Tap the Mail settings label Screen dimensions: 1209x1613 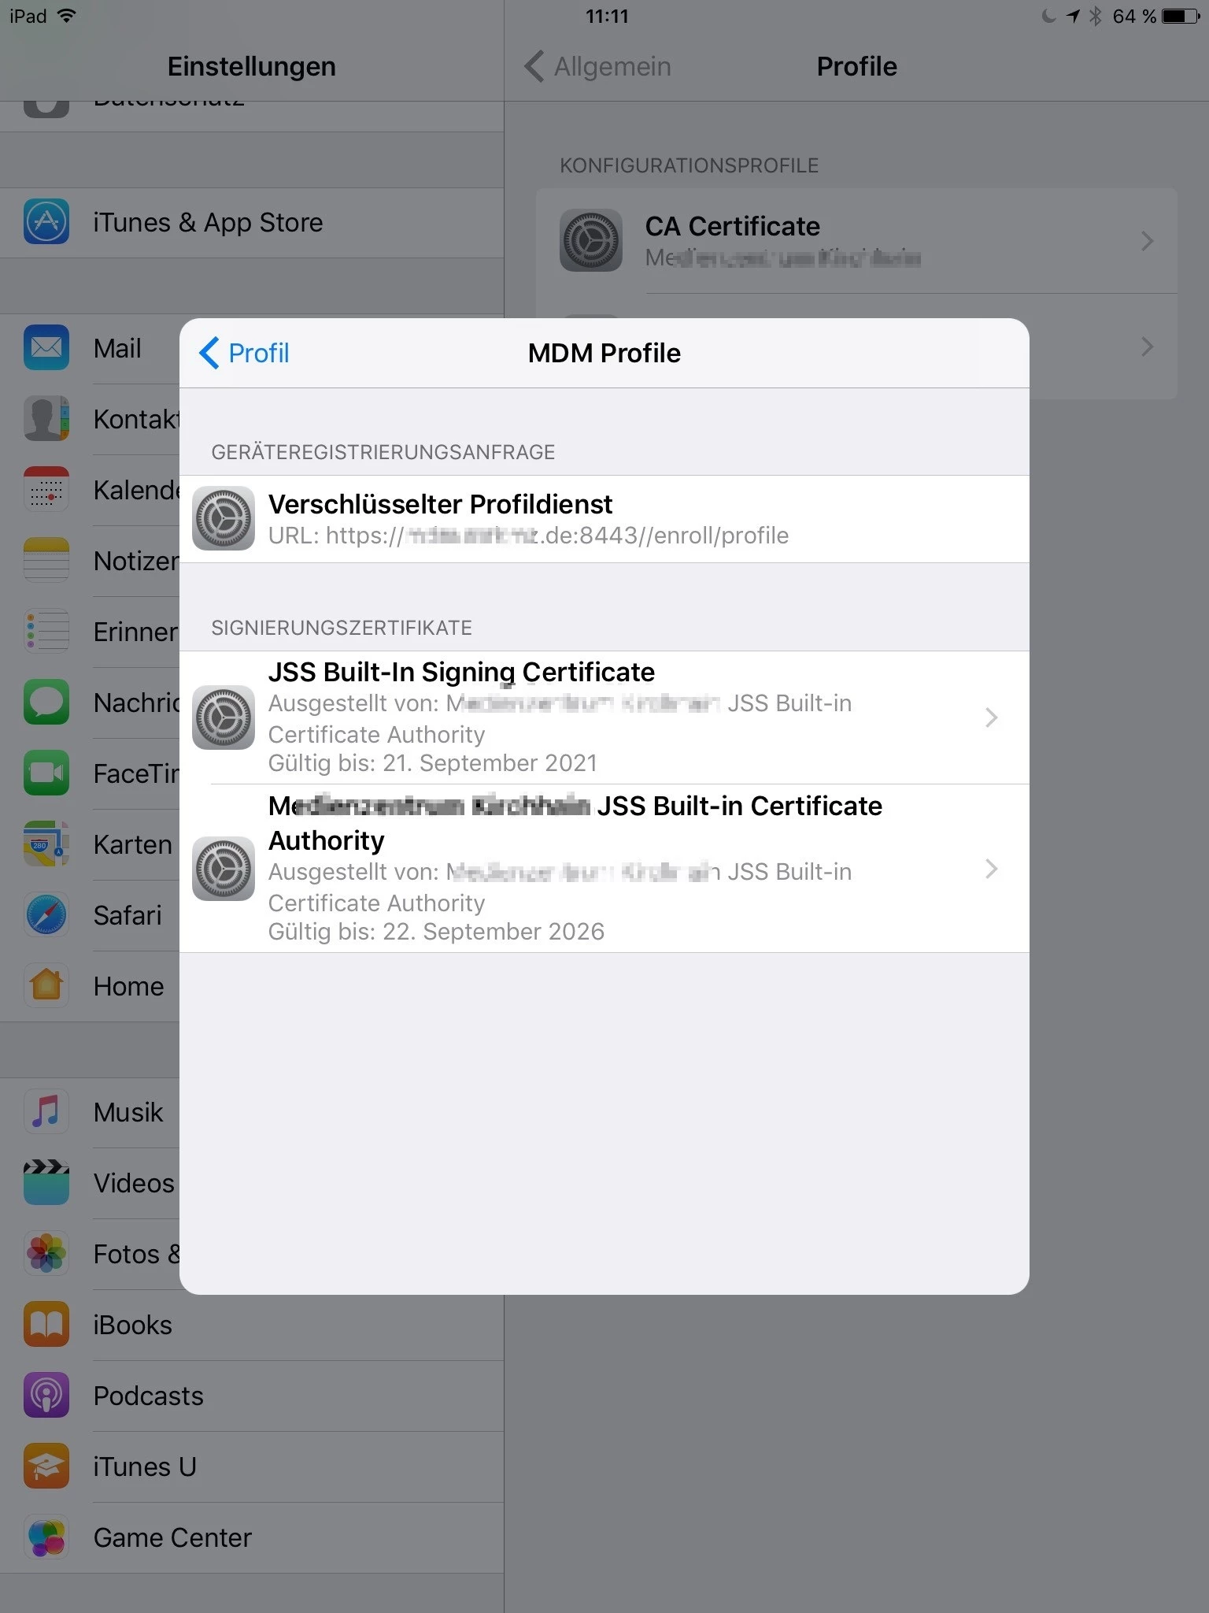tap(117, 348)
